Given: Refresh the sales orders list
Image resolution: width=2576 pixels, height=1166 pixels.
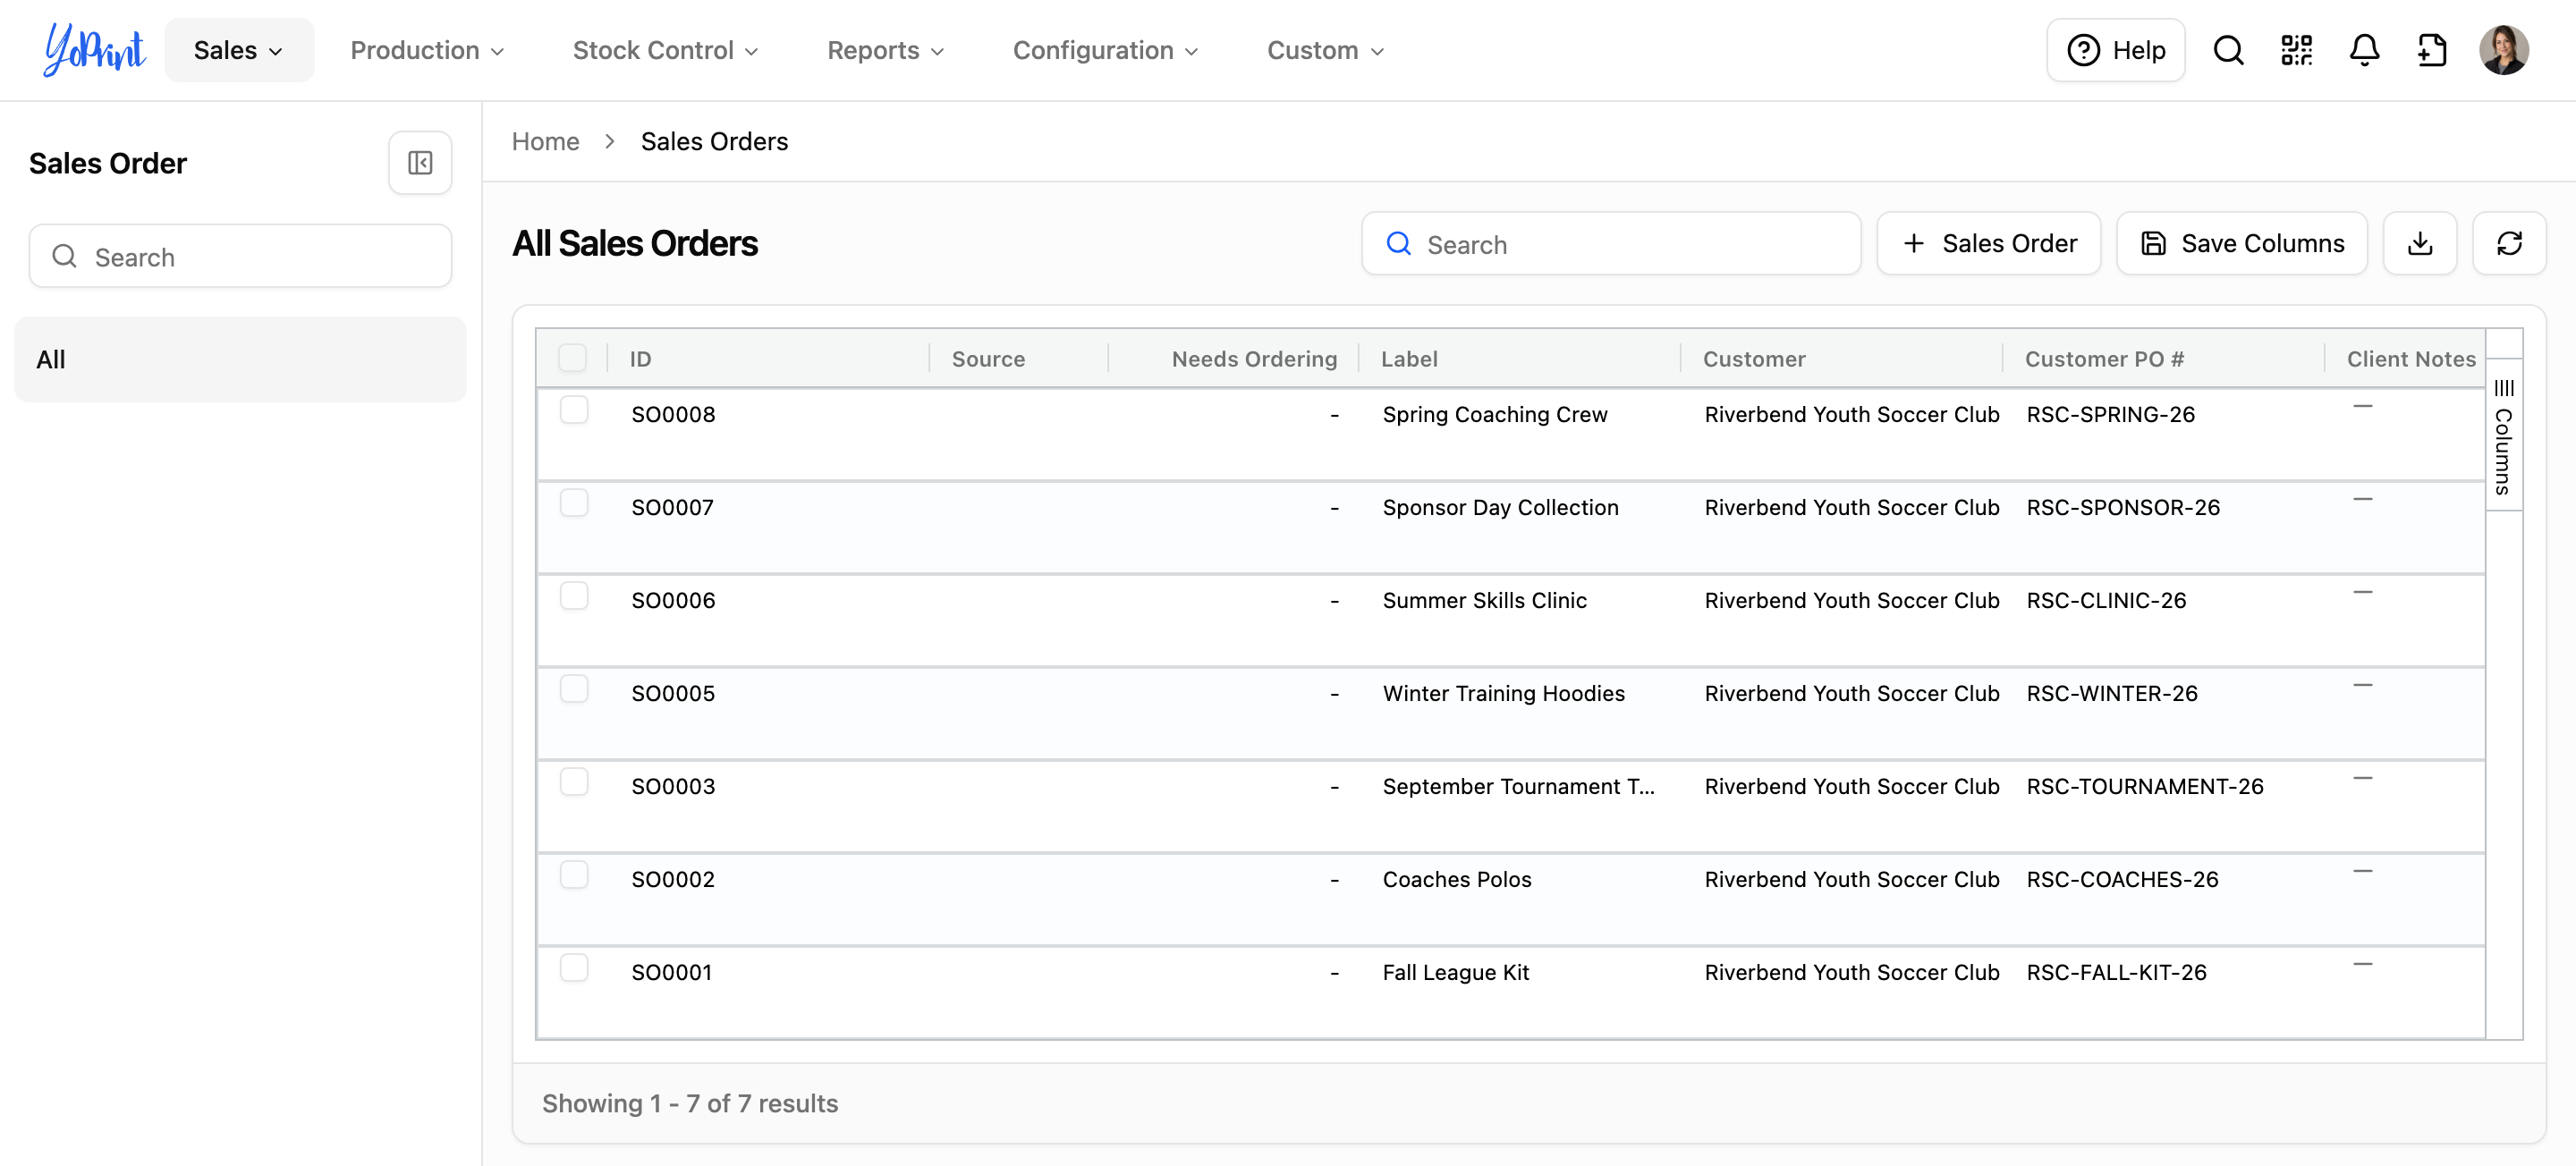Looking at the screenshot, I should (x=2509, y=243).
